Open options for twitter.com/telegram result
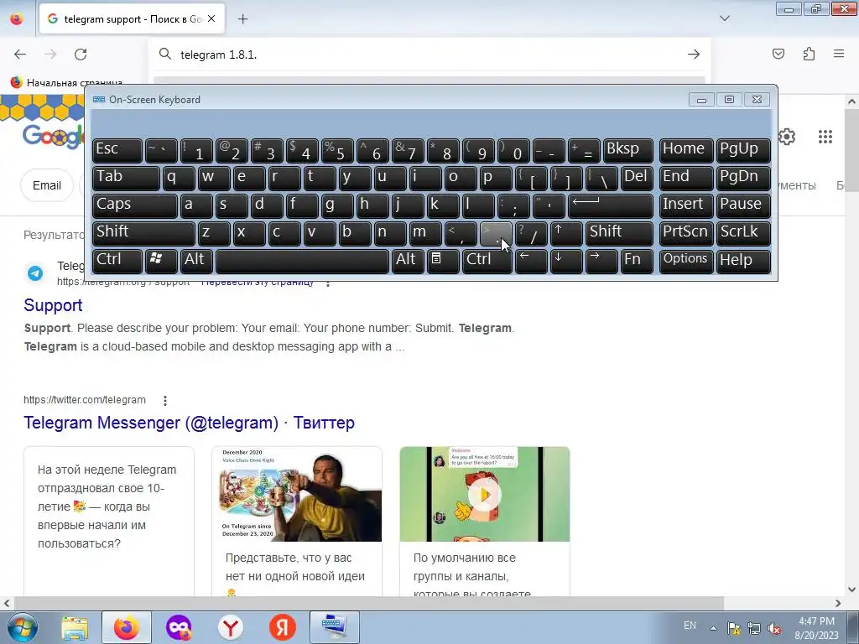 coord(165,400)
